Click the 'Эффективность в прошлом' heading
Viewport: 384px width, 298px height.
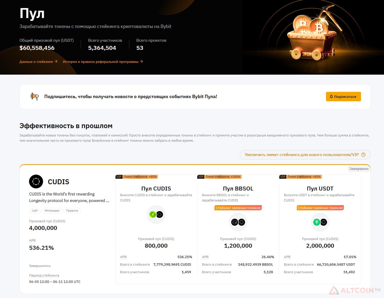click(x=66, y=126)
